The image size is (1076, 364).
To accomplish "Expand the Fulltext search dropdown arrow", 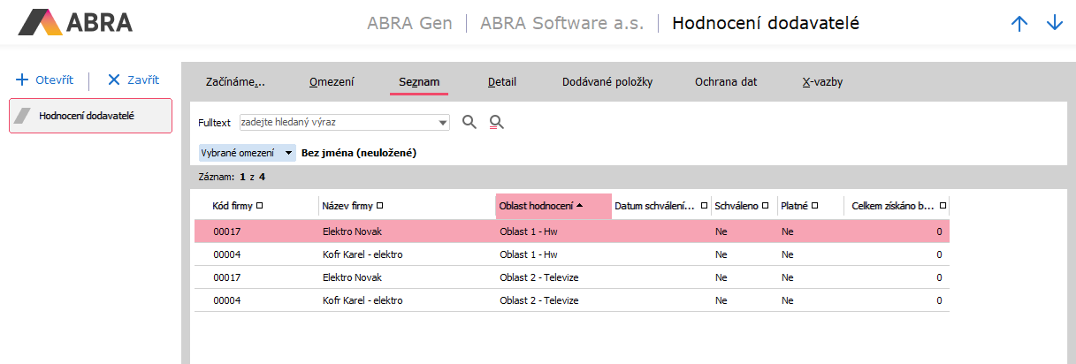I will (x=443, y=122).
